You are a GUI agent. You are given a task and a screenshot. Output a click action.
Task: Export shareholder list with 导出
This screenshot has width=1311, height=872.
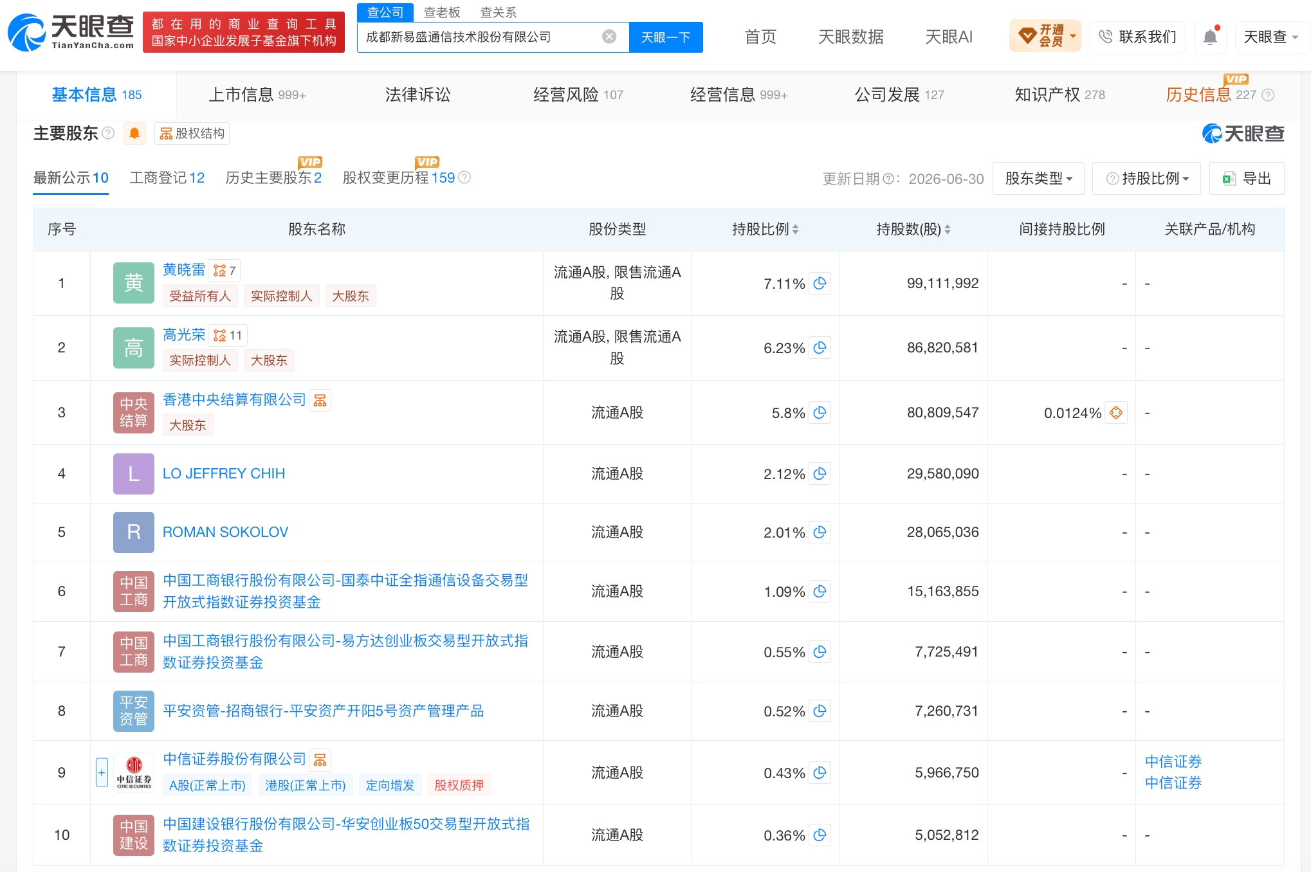tap(1247, 178)
